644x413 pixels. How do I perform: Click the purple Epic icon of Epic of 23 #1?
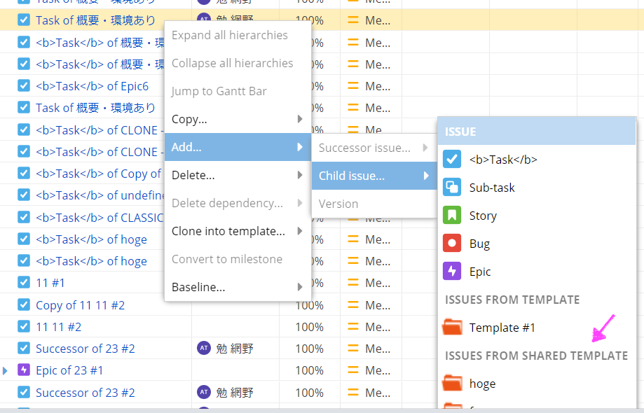tap(24, 370)
